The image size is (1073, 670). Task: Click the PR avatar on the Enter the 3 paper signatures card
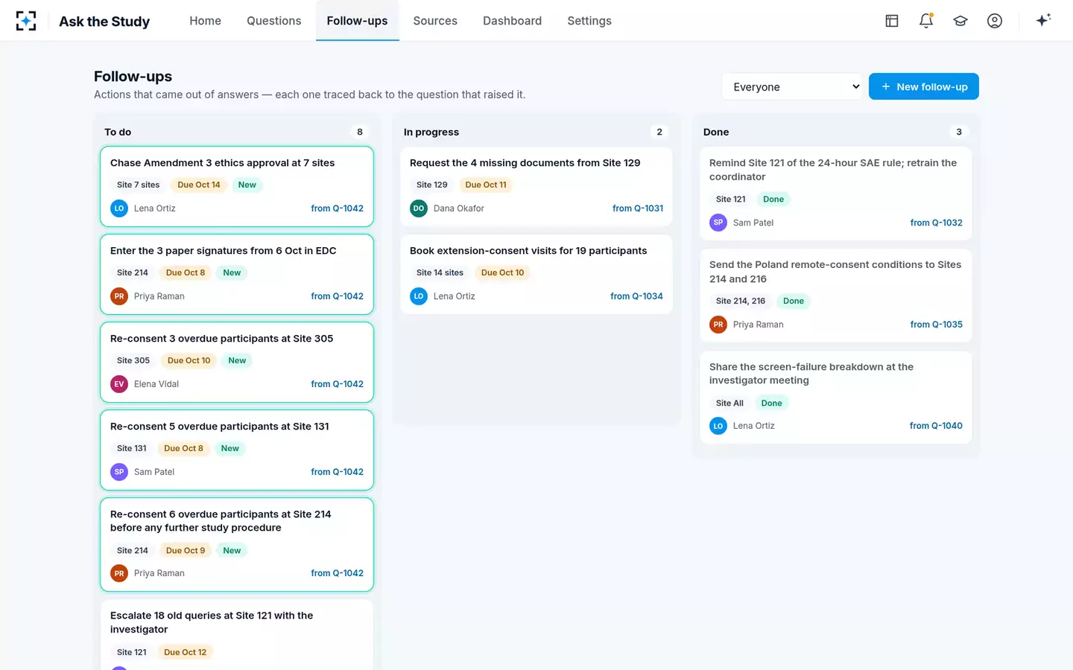coord(119,296)
